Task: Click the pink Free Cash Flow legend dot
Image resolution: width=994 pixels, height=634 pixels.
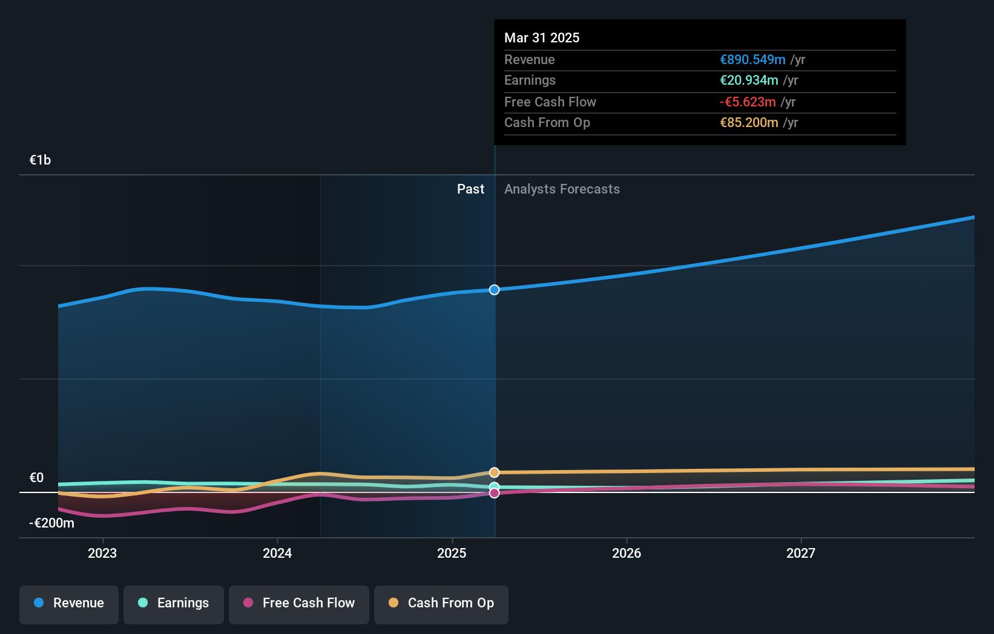Action: [248, 603]
